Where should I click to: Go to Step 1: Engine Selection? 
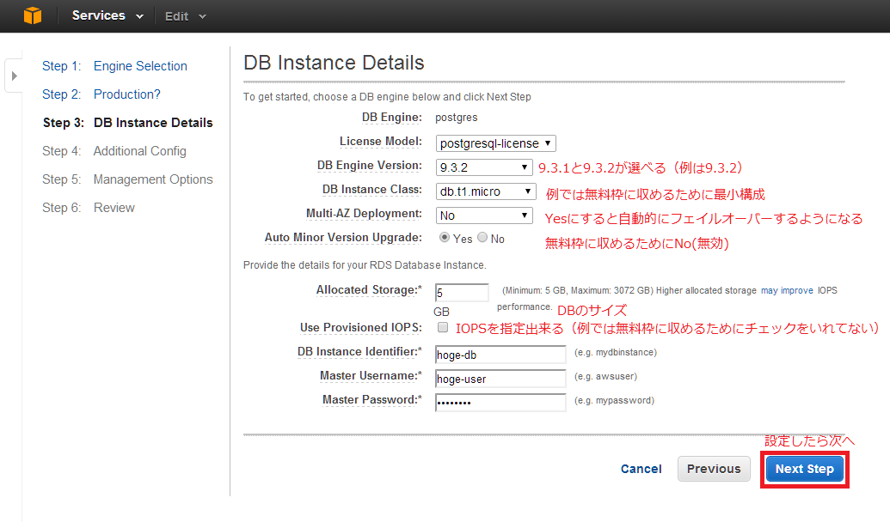coord(140,66)
